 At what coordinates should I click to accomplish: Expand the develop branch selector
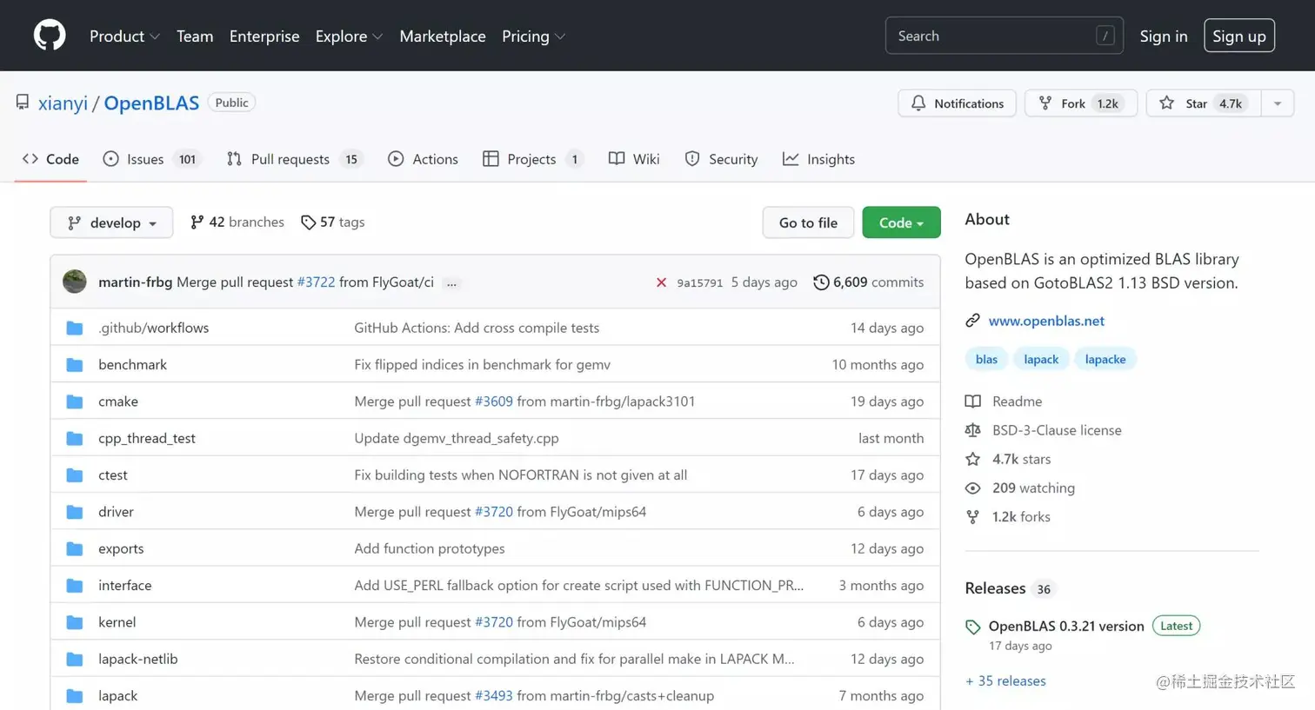click(111, 222)
